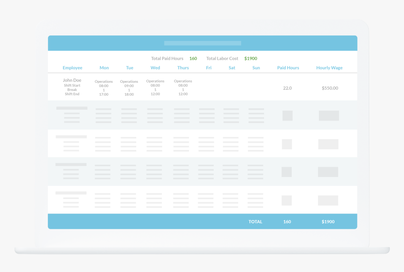Click the title bar at the top
Screen dimensions: 404x272
click(202, 42)
